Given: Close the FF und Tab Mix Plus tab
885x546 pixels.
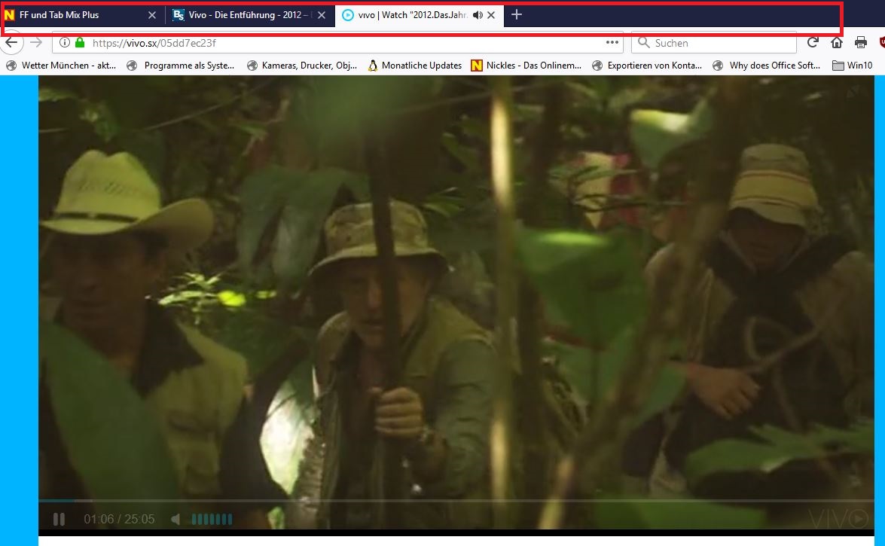Looking at the screenshot, I should 152,15.
